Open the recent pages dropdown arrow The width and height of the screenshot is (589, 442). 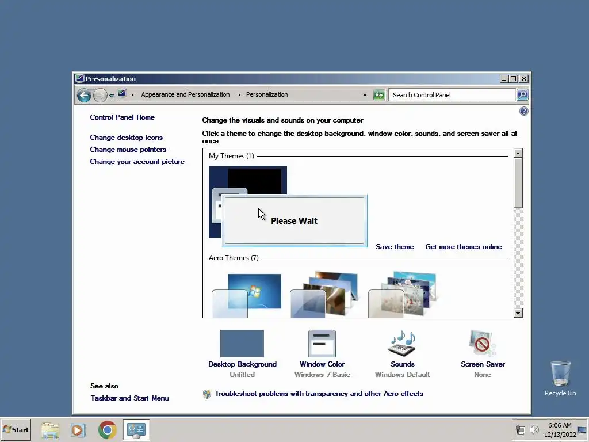coord(112,96)
